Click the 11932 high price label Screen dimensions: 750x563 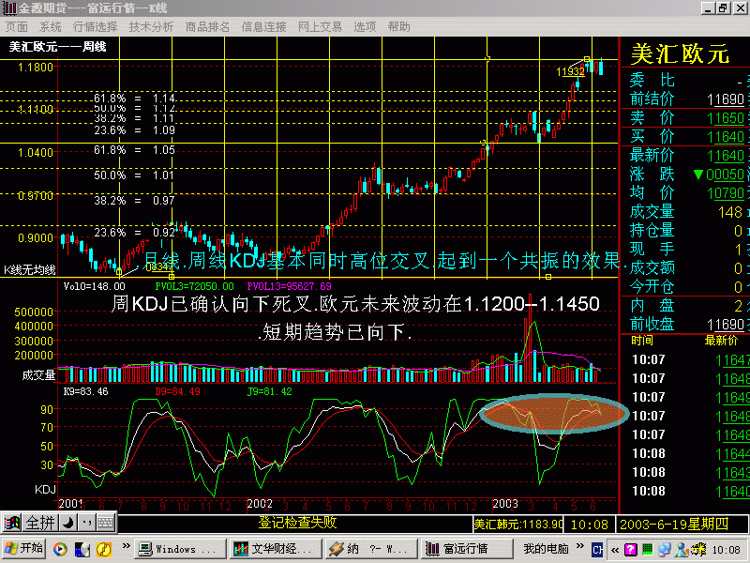(570, 72)
